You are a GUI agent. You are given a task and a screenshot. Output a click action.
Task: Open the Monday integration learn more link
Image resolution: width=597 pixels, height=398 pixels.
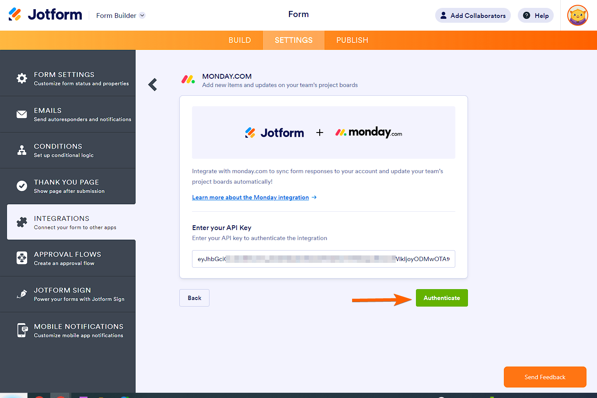pos(250,197)
